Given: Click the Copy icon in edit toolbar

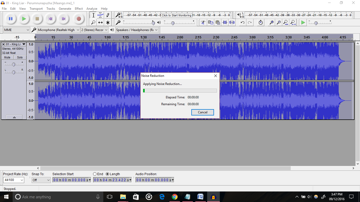Looking at the screenshot, I should pos(210,23).
